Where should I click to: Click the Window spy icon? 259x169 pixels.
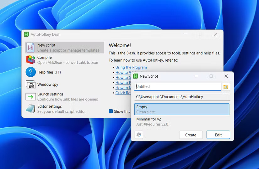30,84
